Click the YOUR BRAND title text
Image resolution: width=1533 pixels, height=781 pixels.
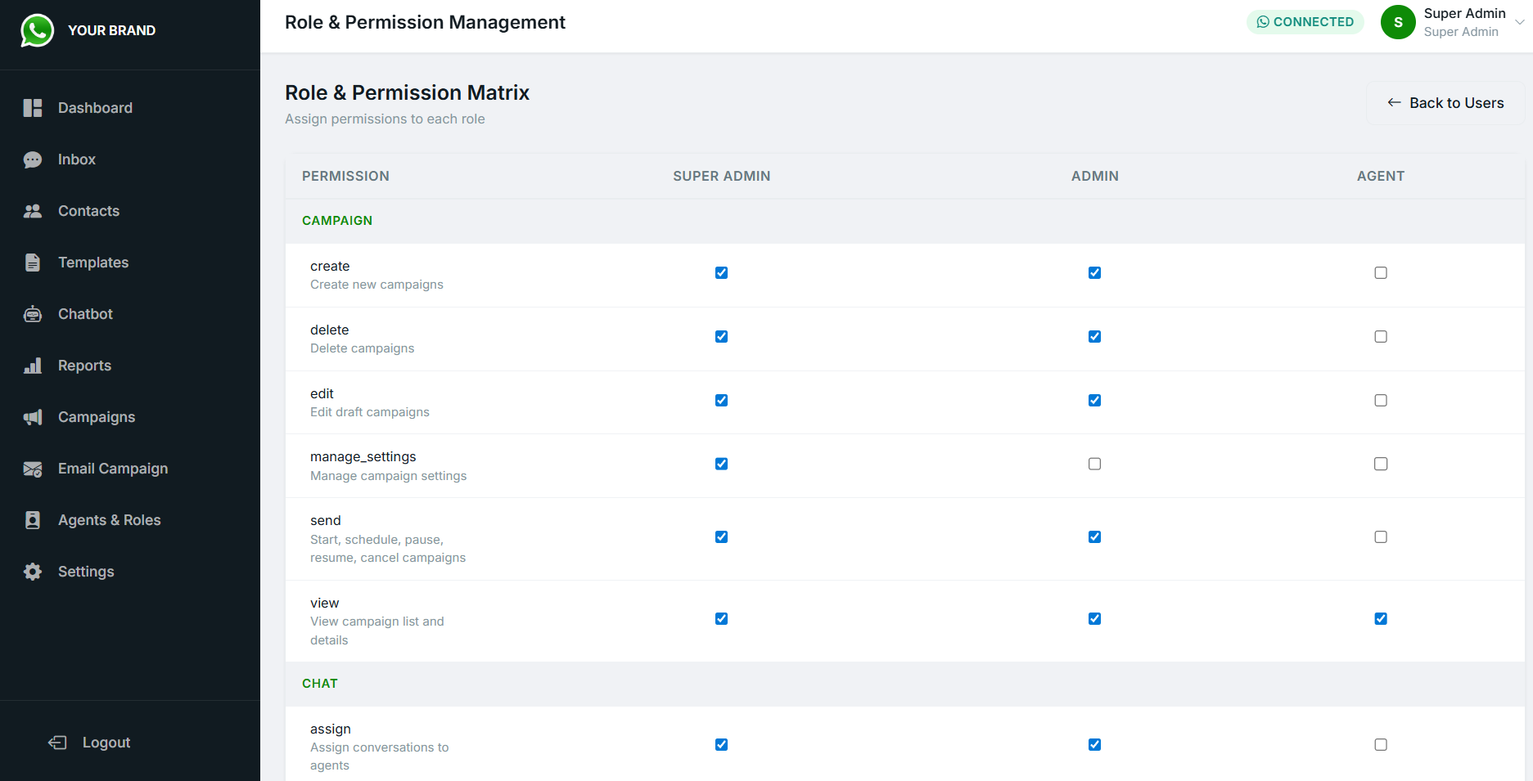coord(111,30)
